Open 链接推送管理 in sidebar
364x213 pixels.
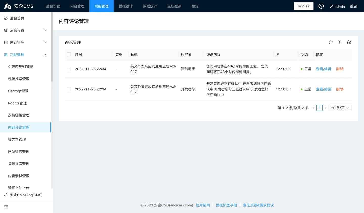[x=25, y=79]
